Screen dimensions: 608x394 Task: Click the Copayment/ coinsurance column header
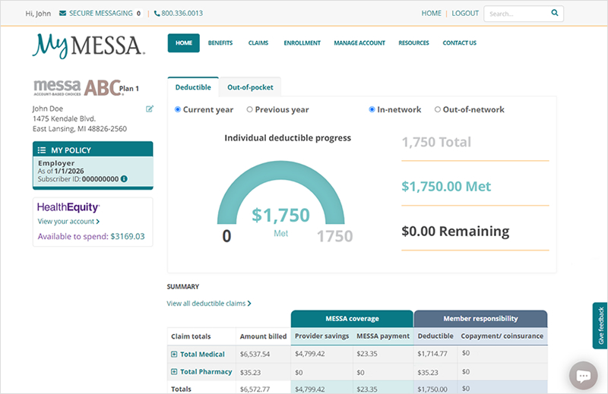tap(502, 336)
